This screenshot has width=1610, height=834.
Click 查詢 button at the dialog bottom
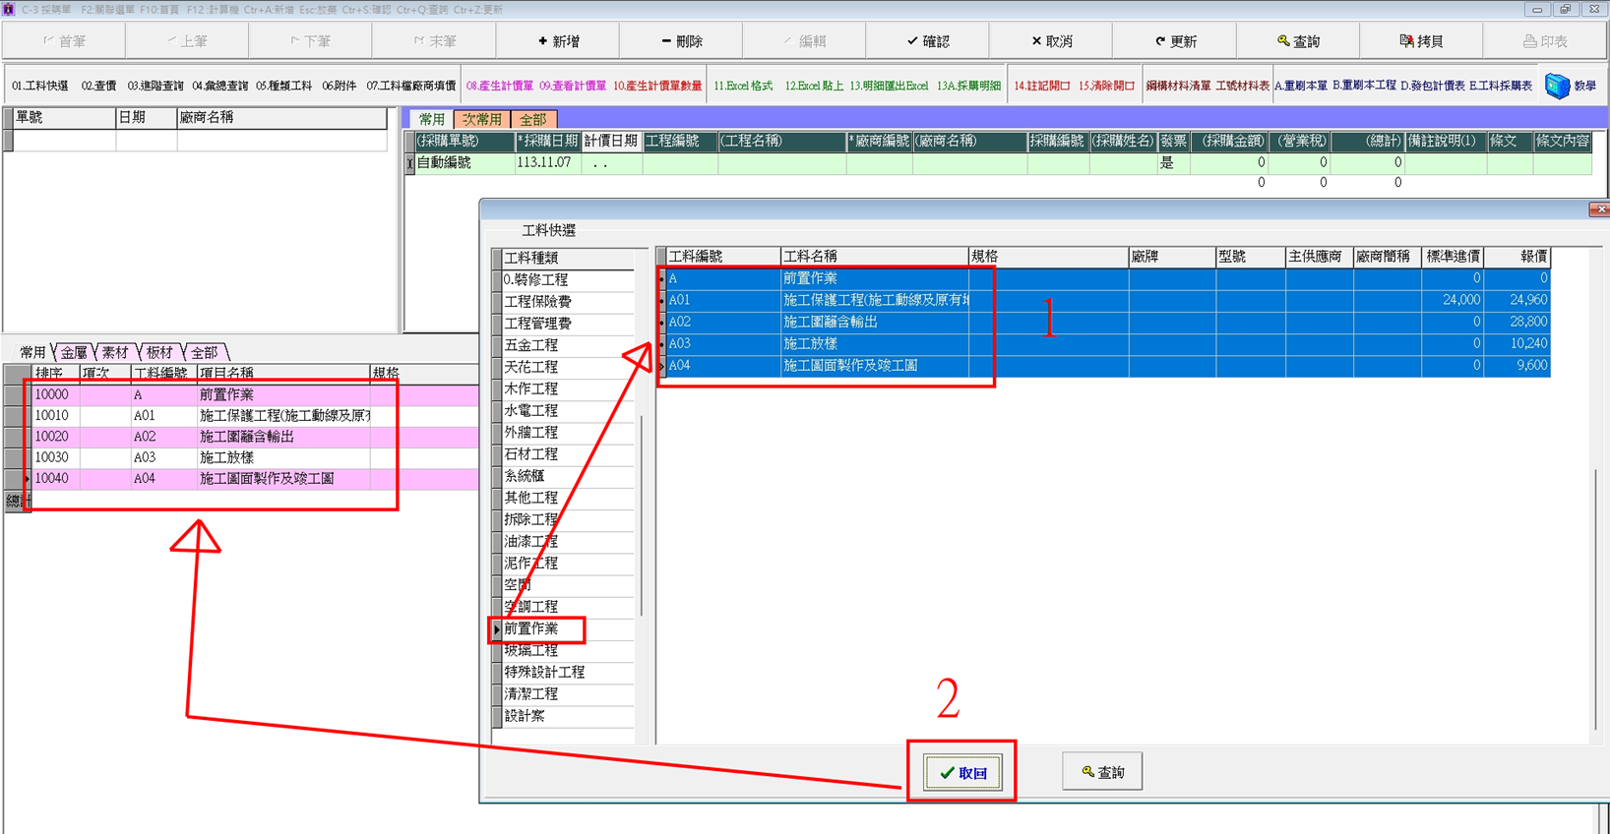(x=1102, y=772)
